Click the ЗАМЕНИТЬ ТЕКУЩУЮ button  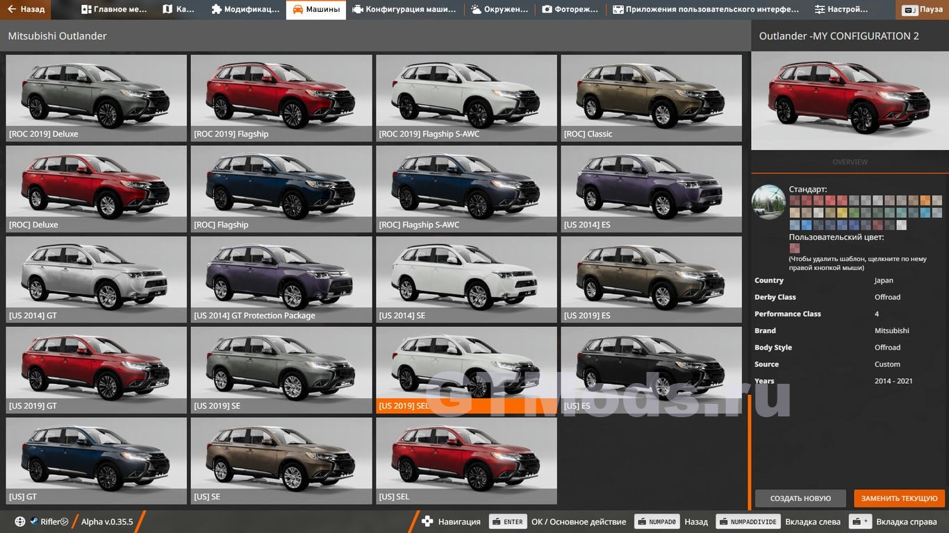(900, 498)
